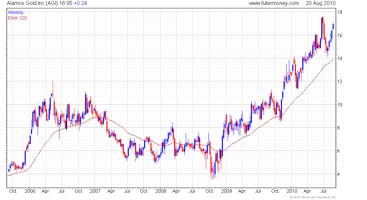Click the Stockcube Research Ltd copyright text
The image size is (367, 200).
(x=313, y=197)
